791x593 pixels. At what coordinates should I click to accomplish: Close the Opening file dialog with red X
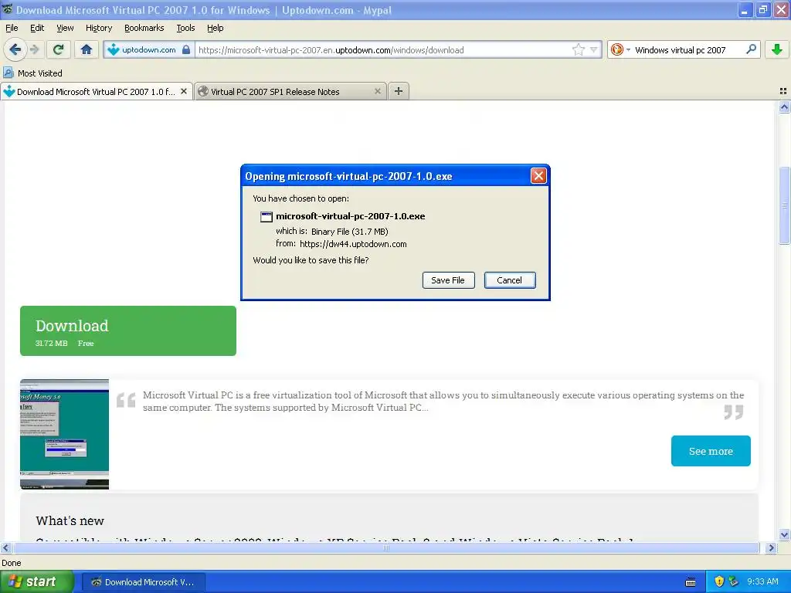click(538, 175)
